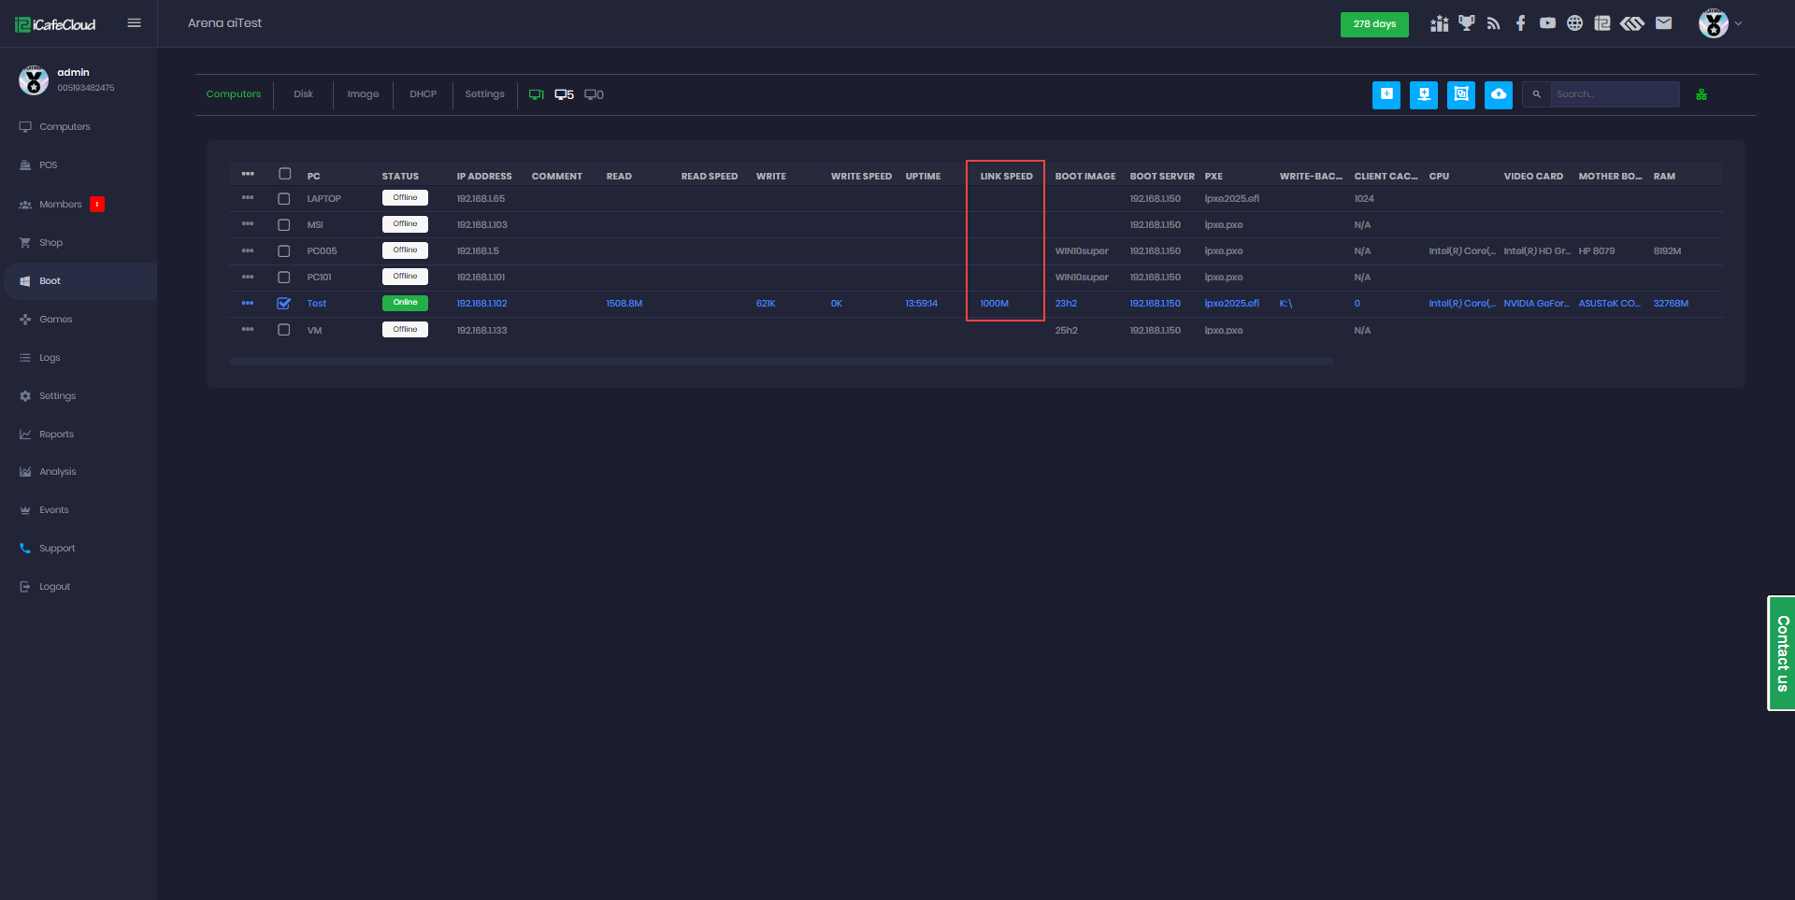Switch to the Image tab
The image size is (1795, 900).
[x=363, y=94]
